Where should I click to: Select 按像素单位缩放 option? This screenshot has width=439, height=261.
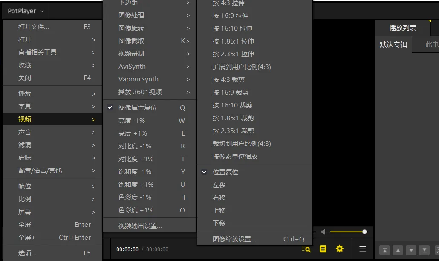point(255,157)
